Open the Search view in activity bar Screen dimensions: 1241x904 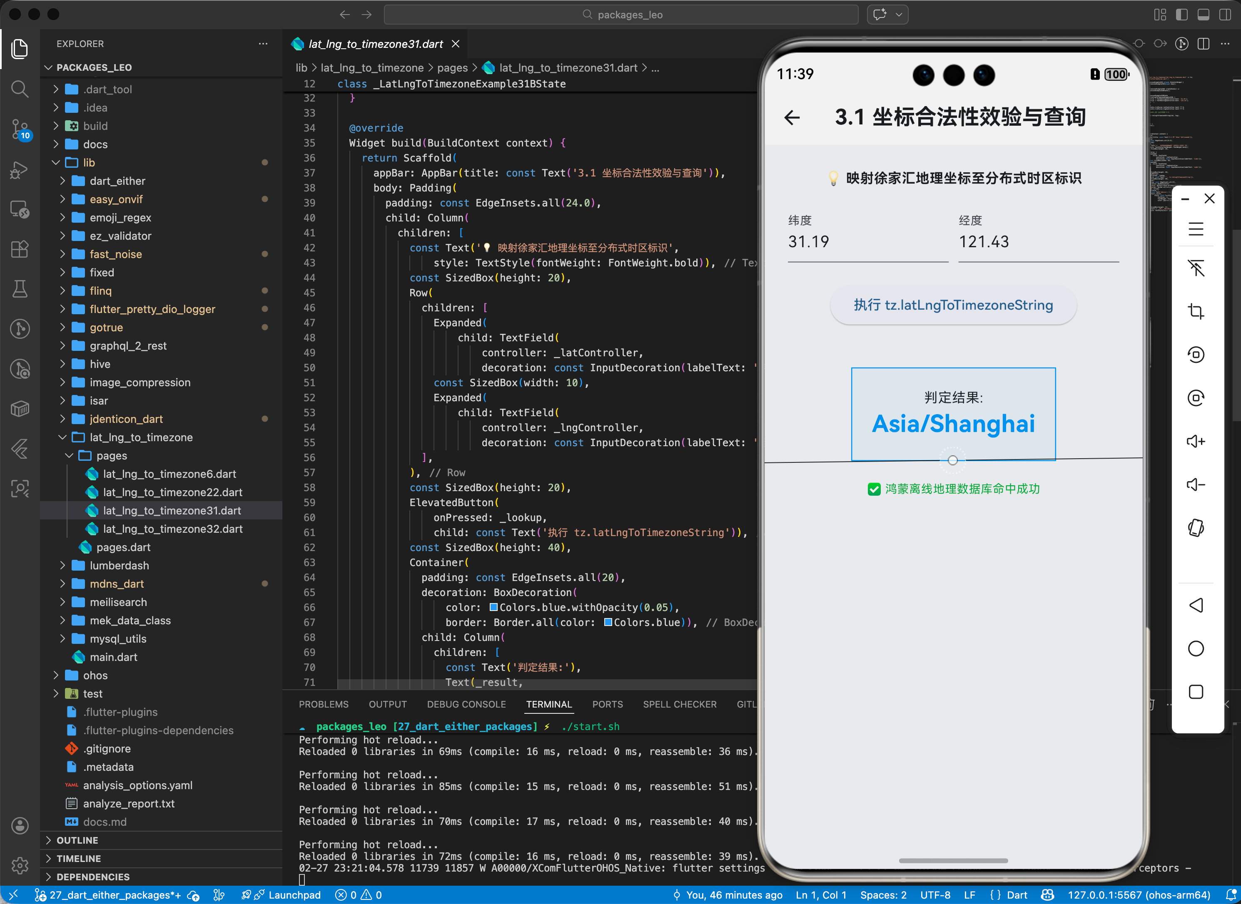pyautogui.click(x=20, y=89)
